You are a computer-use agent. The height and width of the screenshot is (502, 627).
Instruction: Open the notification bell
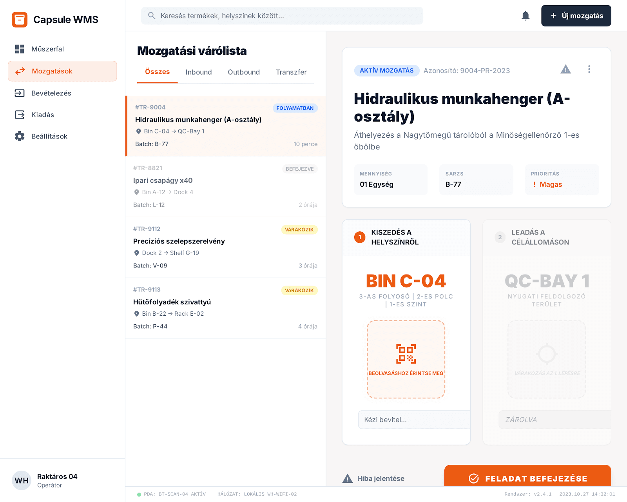[526, 16]
